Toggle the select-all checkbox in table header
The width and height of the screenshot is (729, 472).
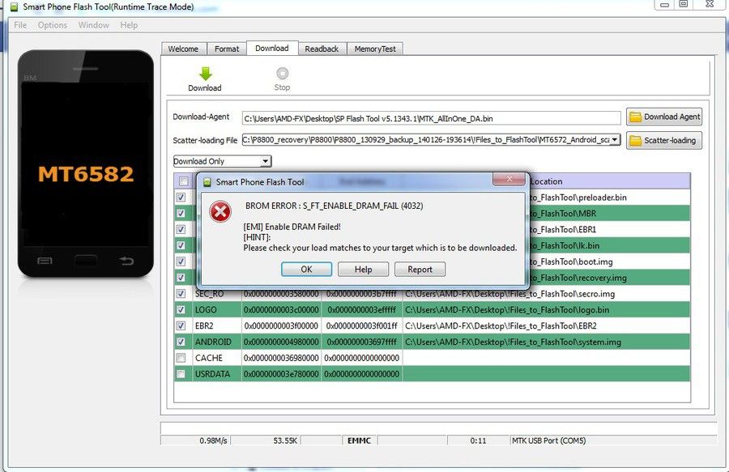pyautogui.click(x=184, y=181)
